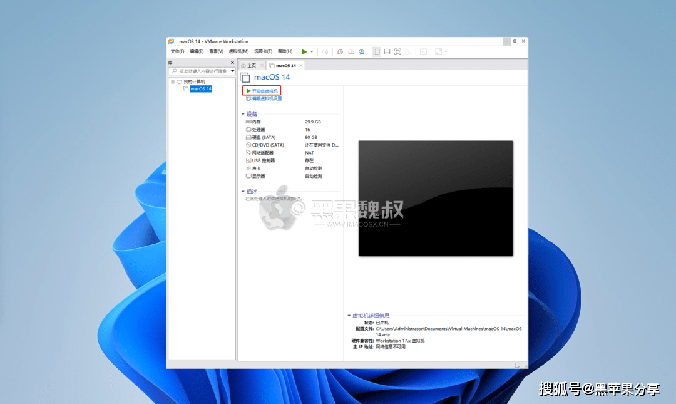Click the 网络适配器 device row
The width and height of the screenshot is (676, 404).
[x=292, y=153]
